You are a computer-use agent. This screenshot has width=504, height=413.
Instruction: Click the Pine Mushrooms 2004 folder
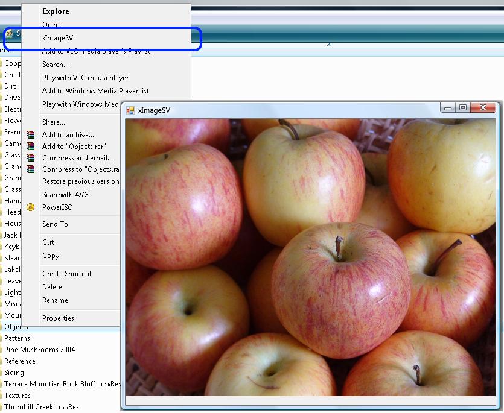pyautogui.click(x=39, y=350)
